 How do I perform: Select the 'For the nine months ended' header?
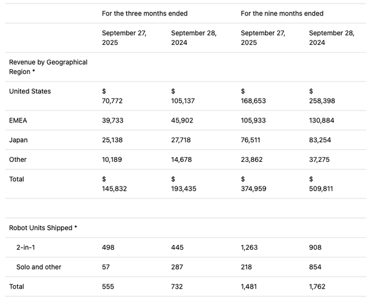point(282,13)
